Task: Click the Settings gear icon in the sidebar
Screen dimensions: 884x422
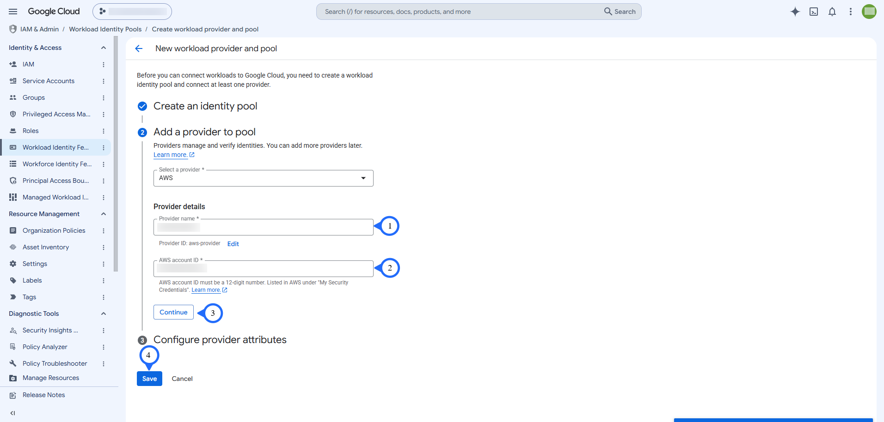Action: coord(13,264)
